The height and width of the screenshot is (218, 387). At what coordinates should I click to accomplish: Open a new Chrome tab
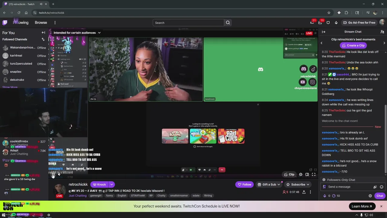coord(53,4)
